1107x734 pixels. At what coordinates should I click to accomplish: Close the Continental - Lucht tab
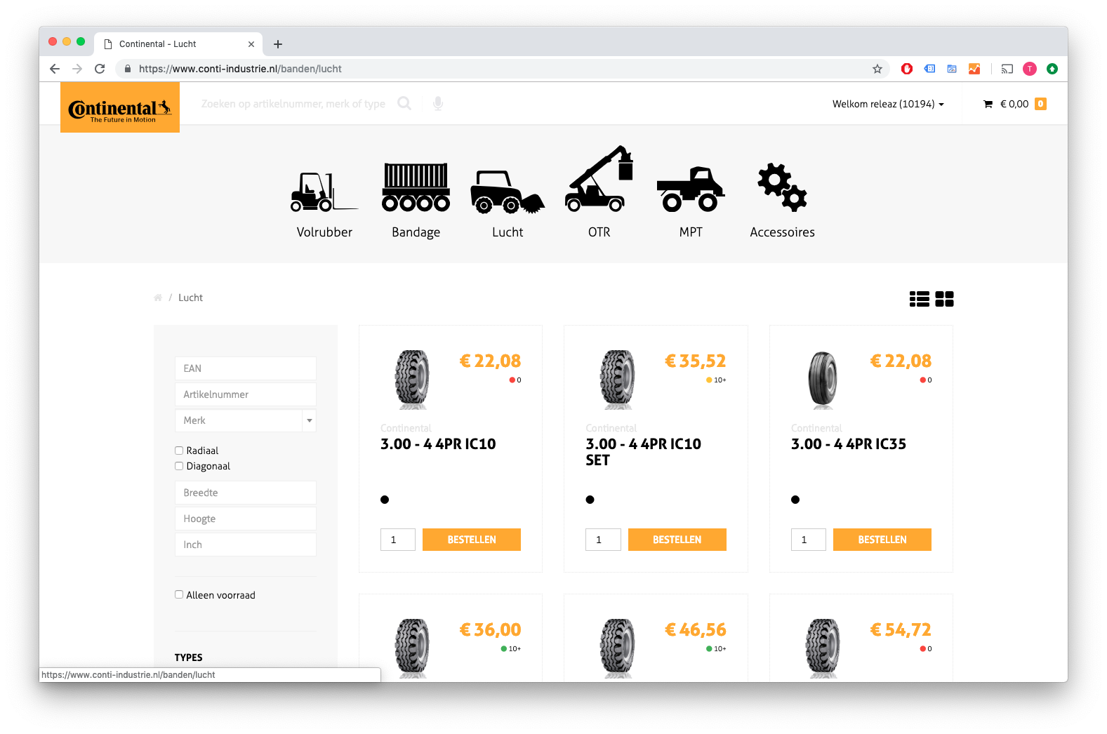251,44
